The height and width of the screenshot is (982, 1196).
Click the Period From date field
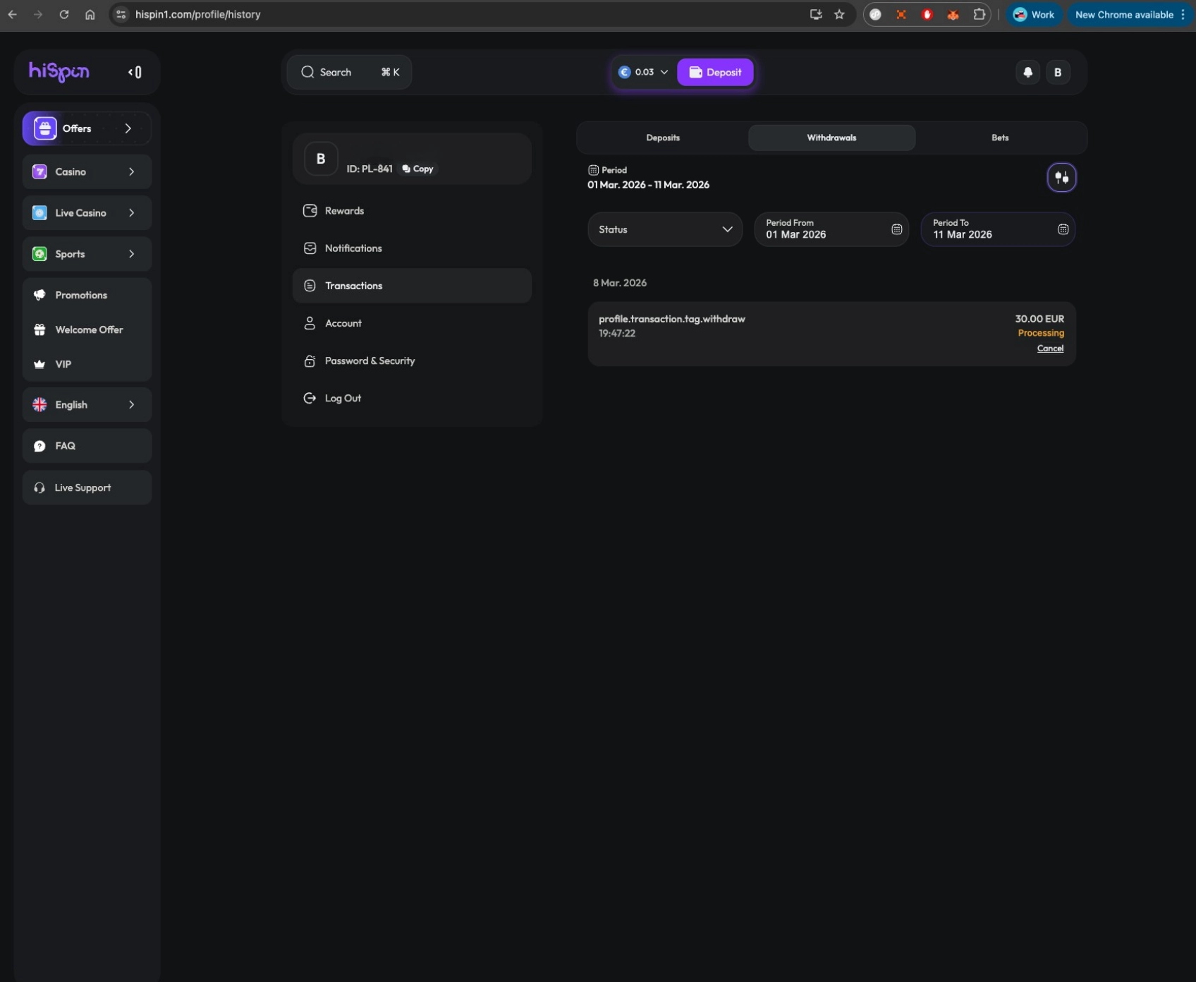[831, 229]
